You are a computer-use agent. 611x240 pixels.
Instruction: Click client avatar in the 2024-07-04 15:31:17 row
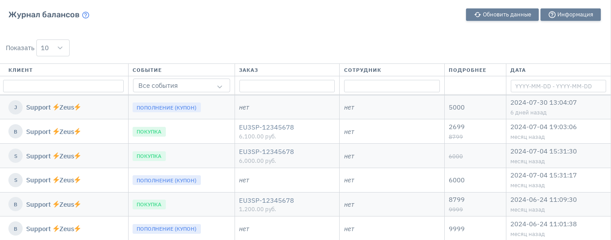(16, 180)
